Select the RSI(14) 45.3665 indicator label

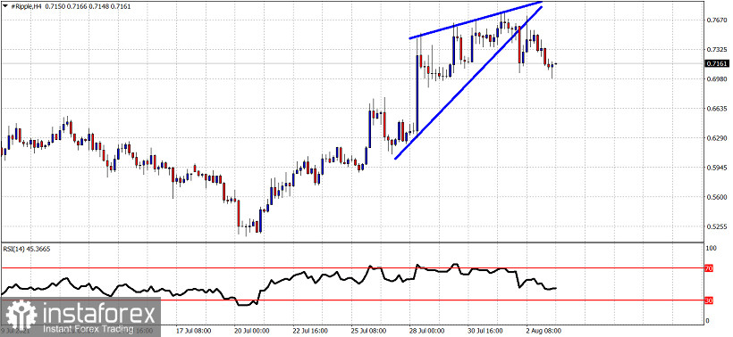pos(27,250)
